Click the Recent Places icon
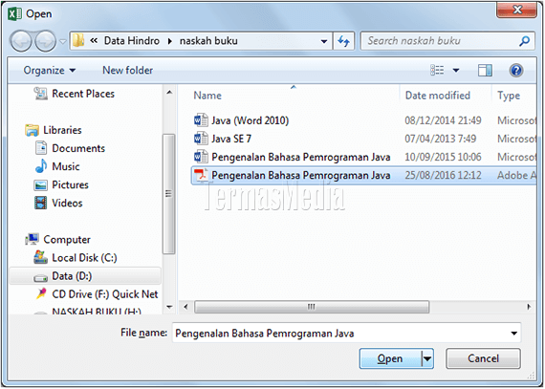 point(41,94)
